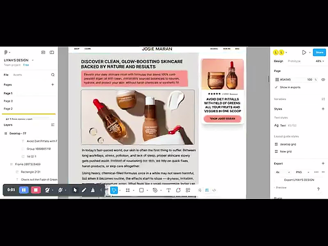Toggle page background visibility eye icon
Screen dimensions: 328x246
pos(323,80)
